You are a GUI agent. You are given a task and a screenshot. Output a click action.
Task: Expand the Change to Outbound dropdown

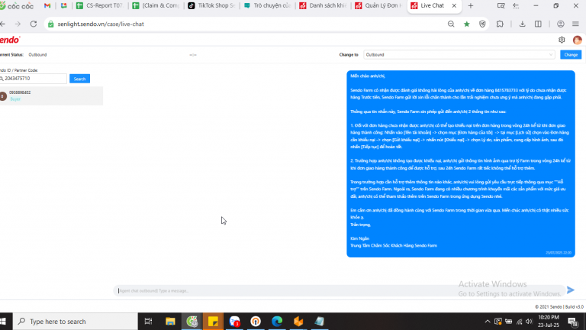(459, 55)
